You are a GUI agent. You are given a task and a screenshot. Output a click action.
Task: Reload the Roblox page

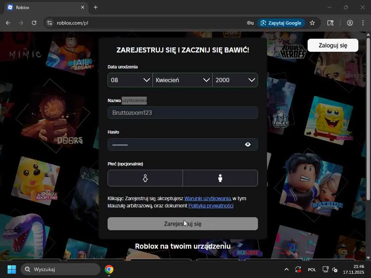(34, 23)
